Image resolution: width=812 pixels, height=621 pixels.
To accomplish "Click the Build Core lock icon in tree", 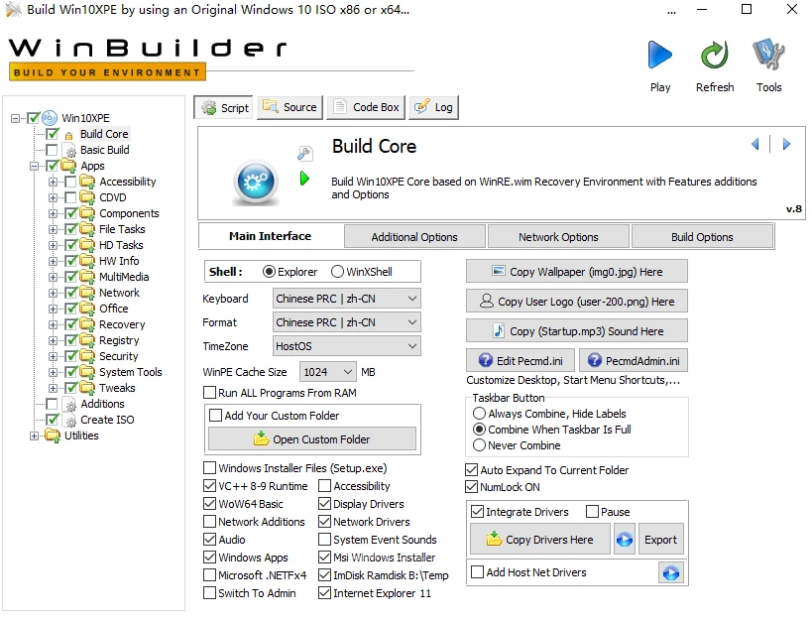I will (68, 135).
